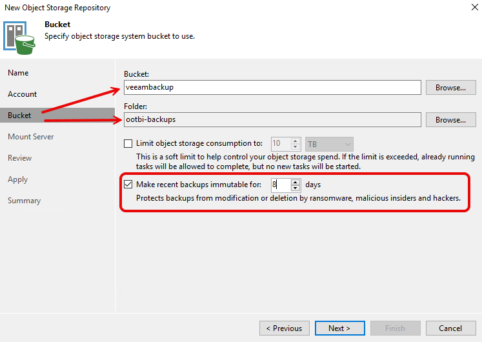The width and height of the screenshot is (482, 342).
Task: Open the TB unit dropdown
Action: (328, 144)
